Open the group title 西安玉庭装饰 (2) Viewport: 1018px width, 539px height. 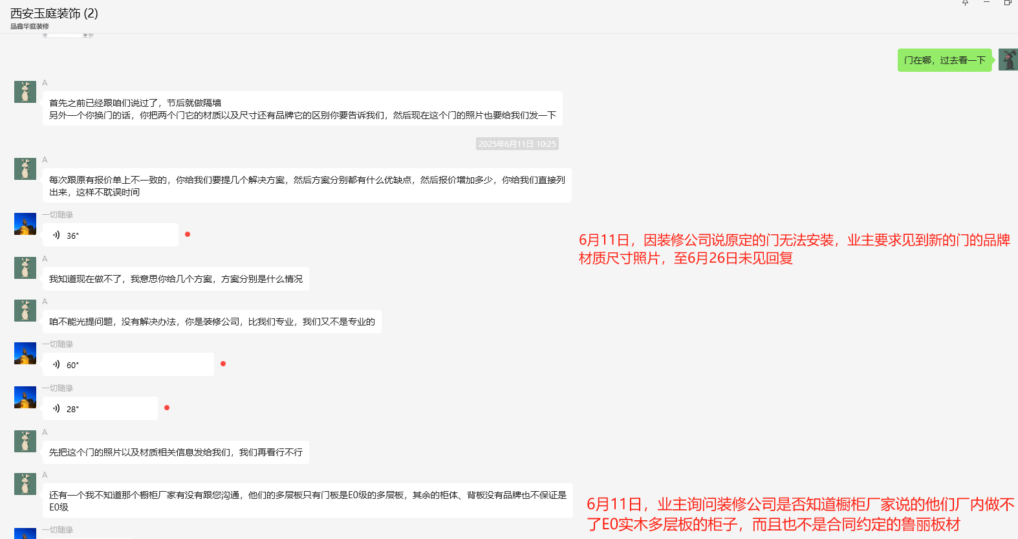coord(54,14)
